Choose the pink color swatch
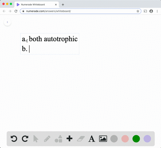This screenshot has width=161, height=148. [x=125, y=139]
